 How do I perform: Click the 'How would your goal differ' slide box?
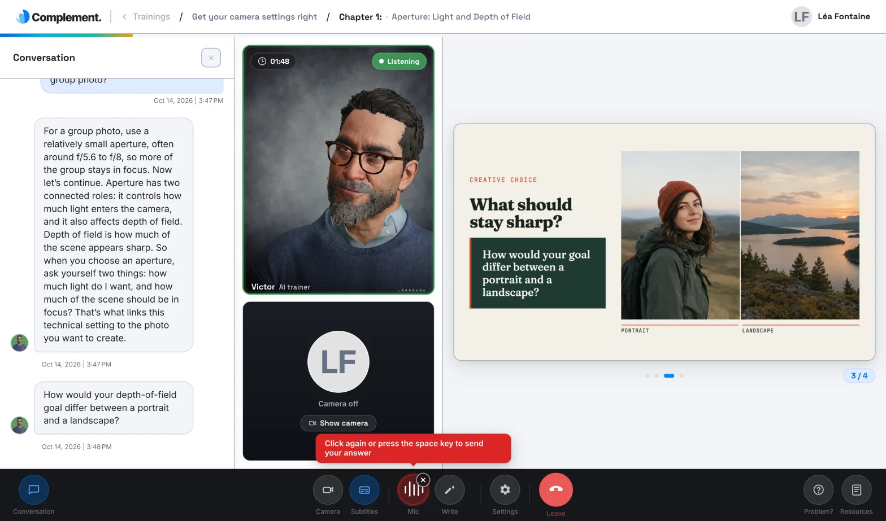click(537, 273)
